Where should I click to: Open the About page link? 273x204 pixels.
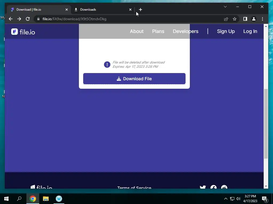pyautogui.click(x=137, y=31)
